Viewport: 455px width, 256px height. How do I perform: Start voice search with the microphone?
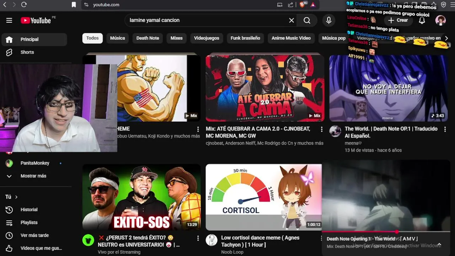pyautogui.click(x=329, y=20)
